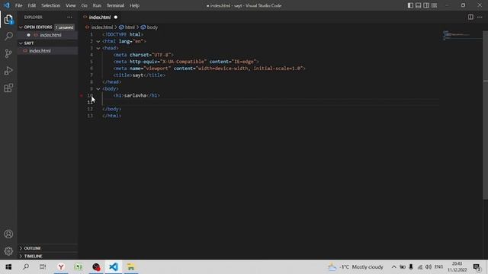Open the Terminal menu
Screen dimensions: 488x274
[x=115, y=5]
